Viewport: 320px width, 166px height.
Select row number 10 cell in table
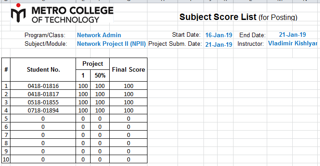[x=6, y=159]
